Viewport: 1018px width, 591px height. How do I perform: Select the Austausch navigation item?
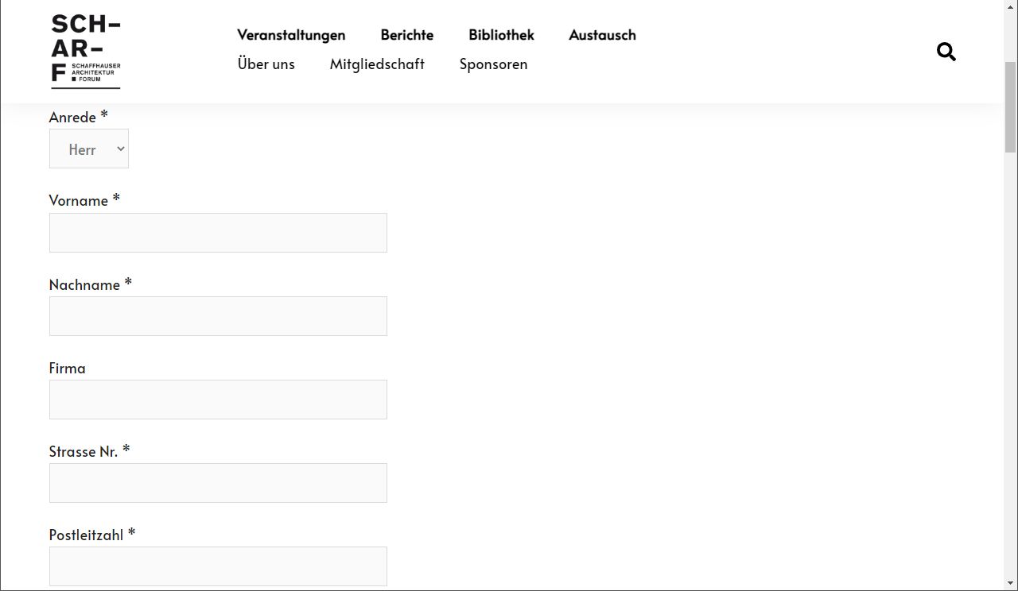tap(602, 35)
